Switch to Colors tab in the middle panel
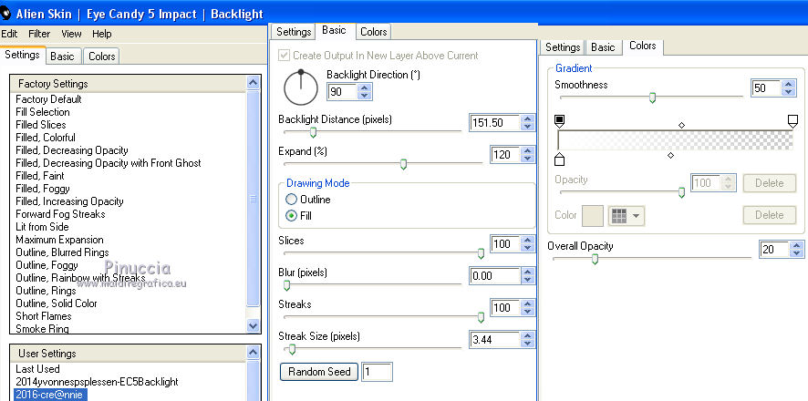The width and height of the screenshot is (808, 401). pos(373,32)
